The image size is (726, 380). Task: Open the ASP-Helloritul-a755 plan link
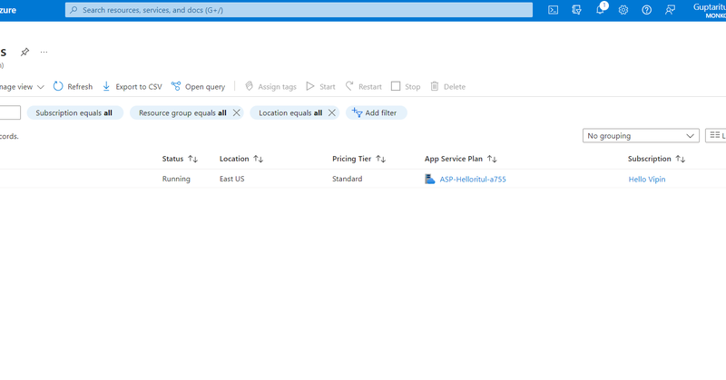[x=473, y=180]
